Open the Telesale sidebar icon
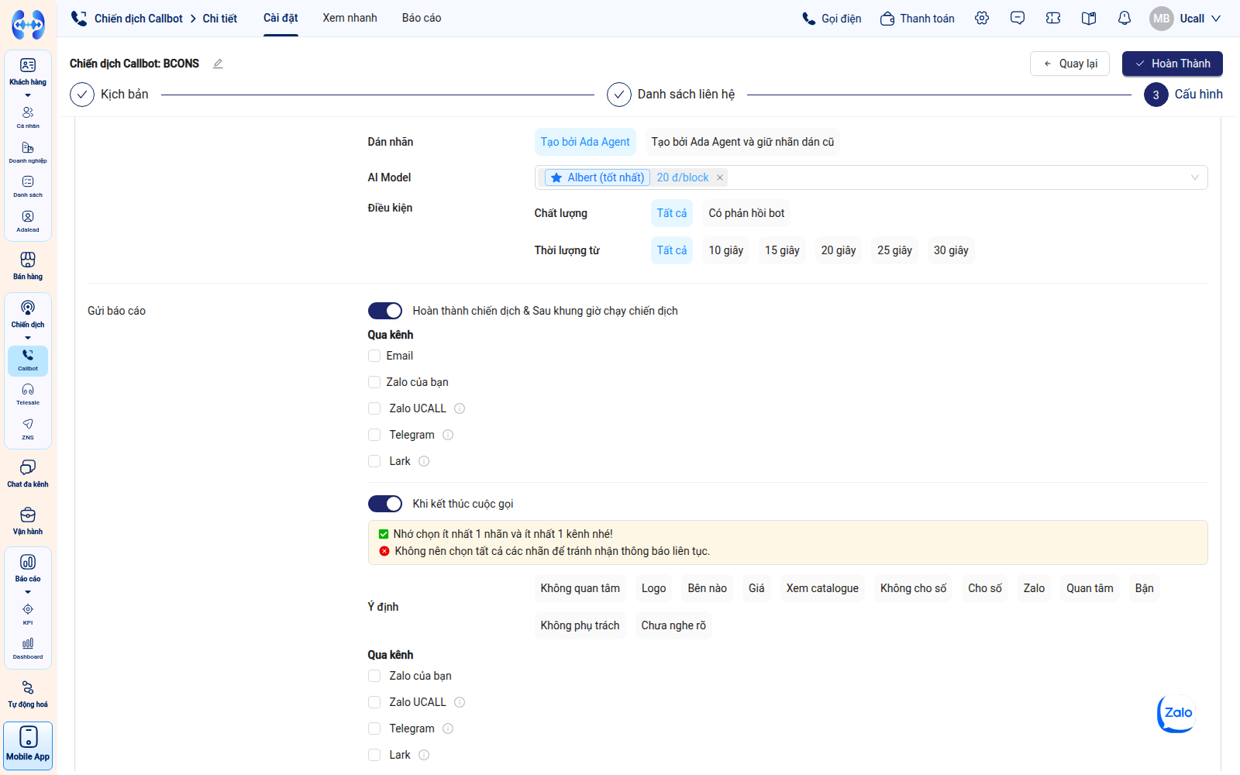 coord(28,394)
